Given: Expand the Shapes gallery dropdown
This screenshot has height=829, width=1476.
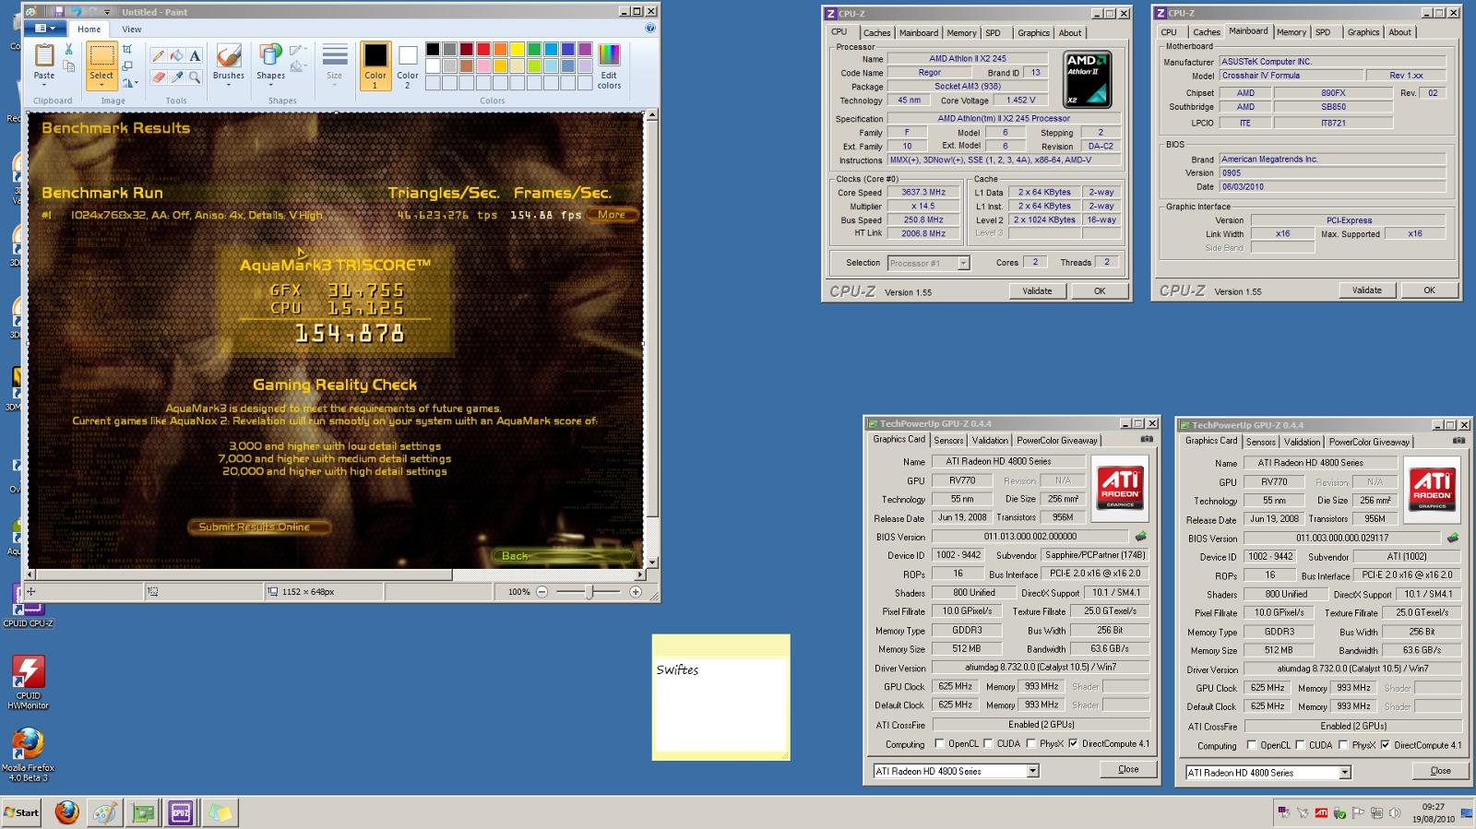Looking at the screenshot, I should tap(270, 86).
